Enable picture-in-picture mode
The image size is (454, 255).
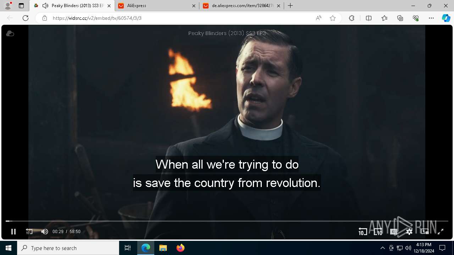click(425, 232)
